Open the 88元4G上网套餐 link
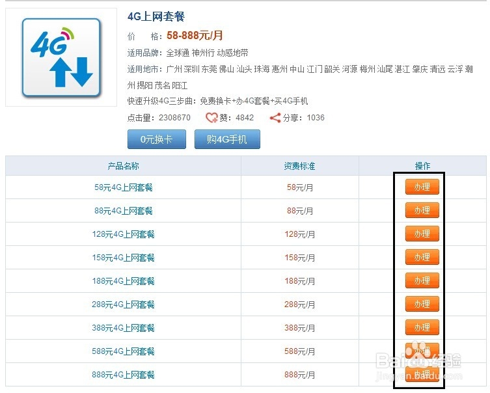The height and width of the screenshot is (393, 490). (x=124, y=211)
